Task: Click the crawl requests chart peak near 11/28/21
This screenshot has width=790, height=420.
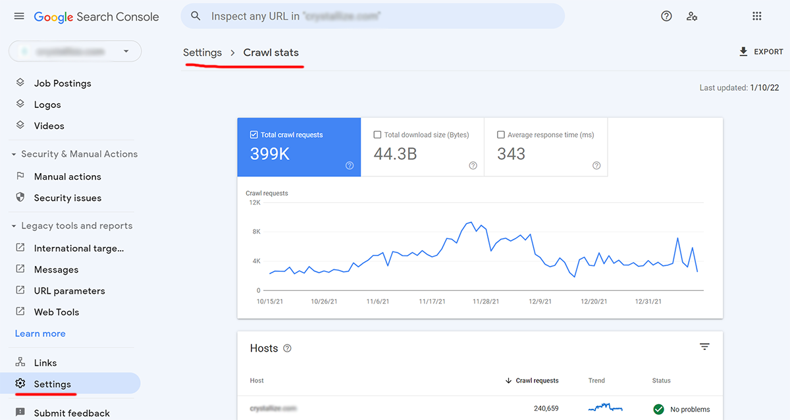Action: pyautogui.click(x=469, y=223)
